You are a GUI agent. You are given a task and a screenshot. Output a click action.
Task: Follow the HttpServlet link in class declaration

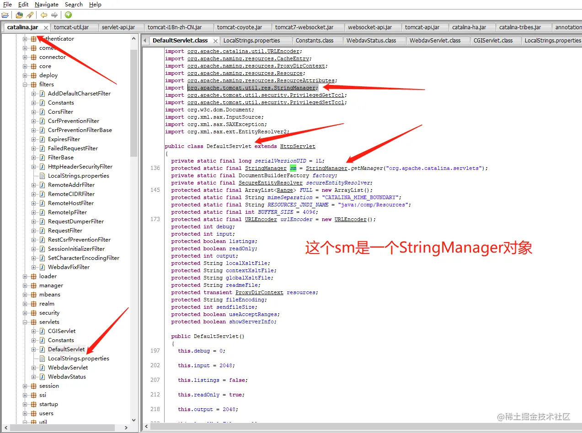click(298, 146)
